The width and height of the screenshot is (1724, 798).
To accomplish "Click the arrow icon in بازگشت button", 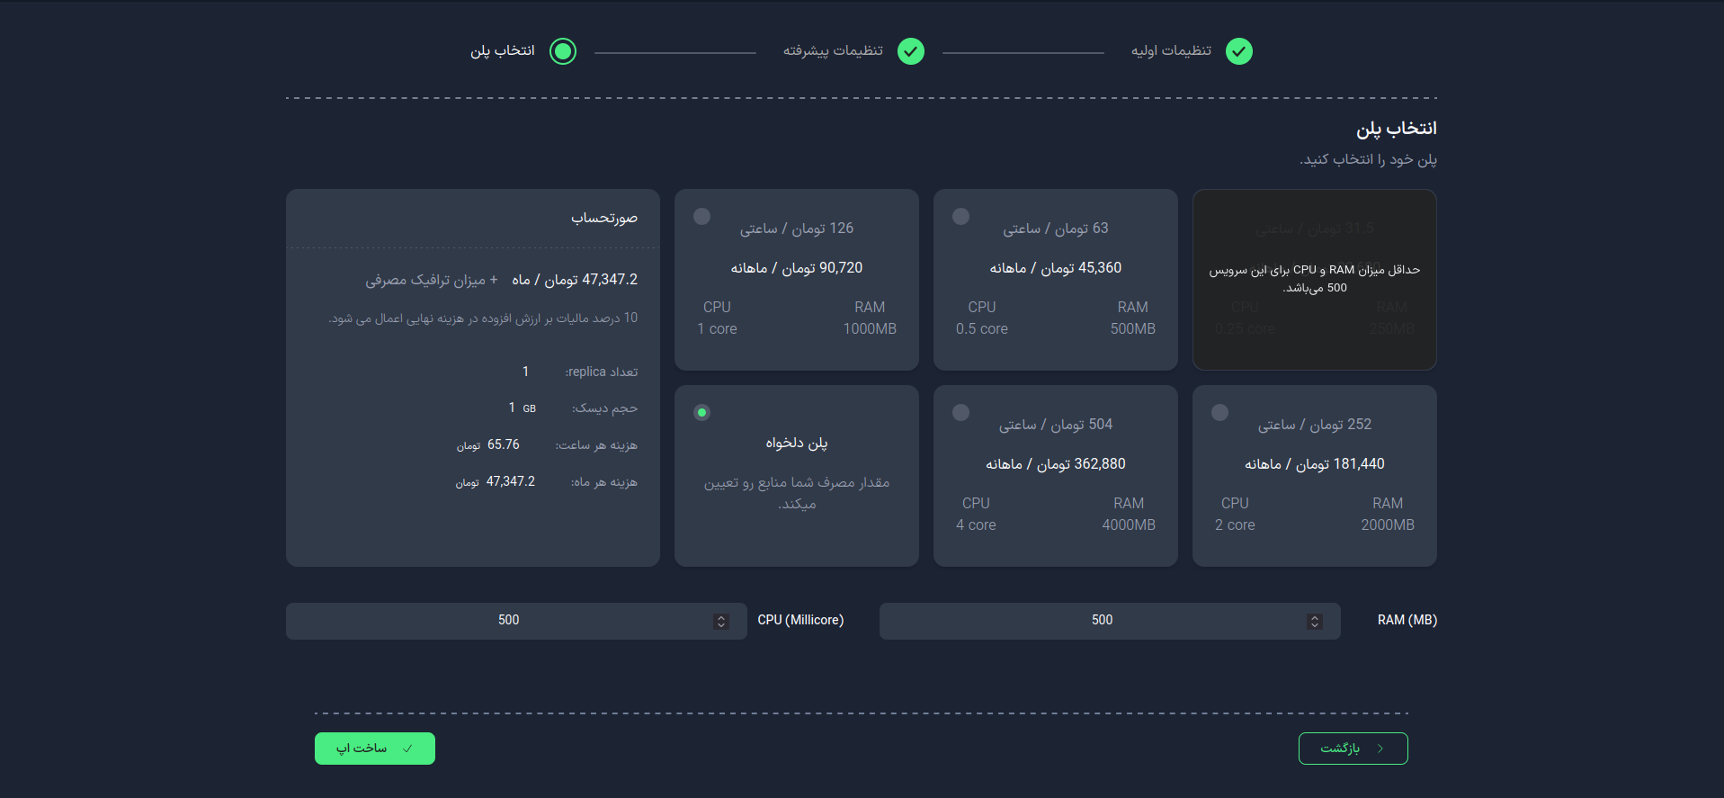I will (x=1380, y=749).
